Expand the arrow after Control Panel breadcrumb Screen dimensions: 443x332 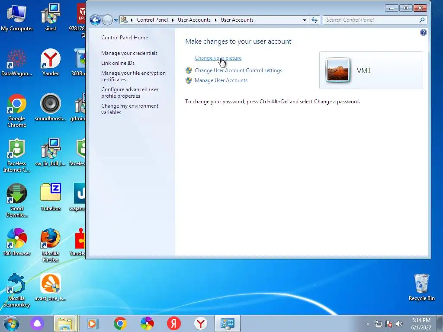173,20
